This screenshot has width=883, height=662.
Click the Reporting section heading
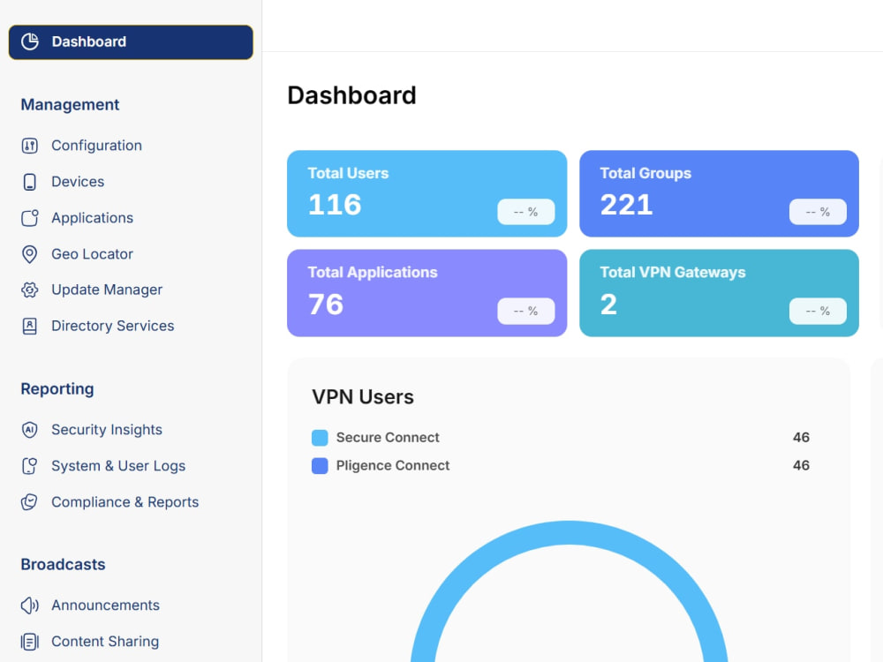(x=57, y=389)
